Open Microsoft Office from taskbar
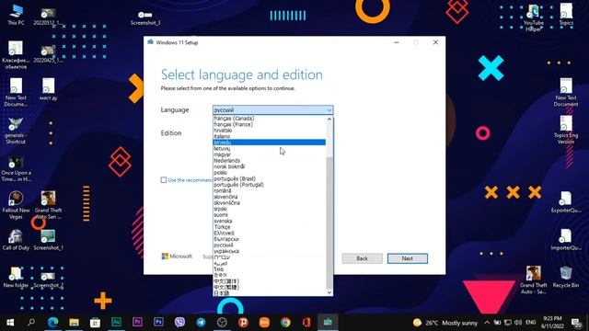The width and height of the screenshot is (589, 331). coord(306,322)
